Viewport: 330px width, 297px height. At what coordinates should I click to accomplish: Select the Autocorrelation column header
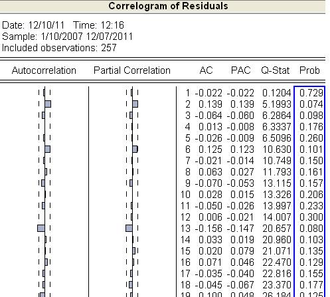(44, 70)
